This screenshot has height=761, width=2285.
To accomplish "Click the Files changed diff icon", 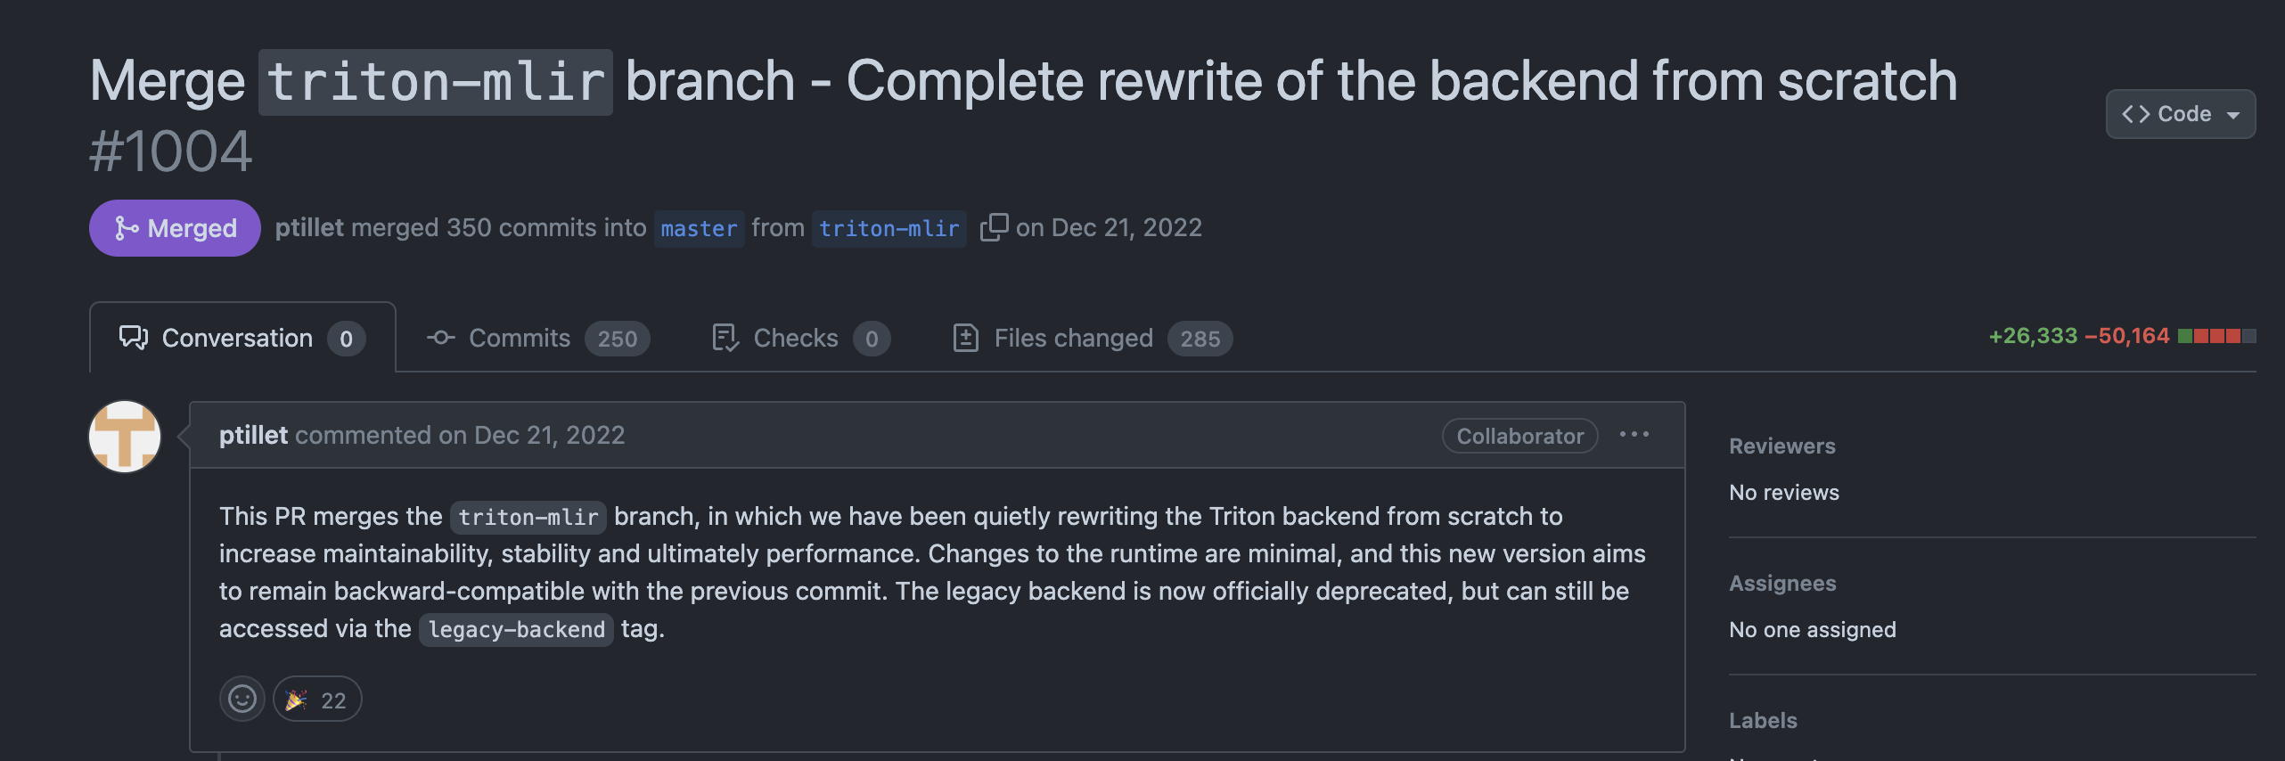I will (x=966, y=338).
